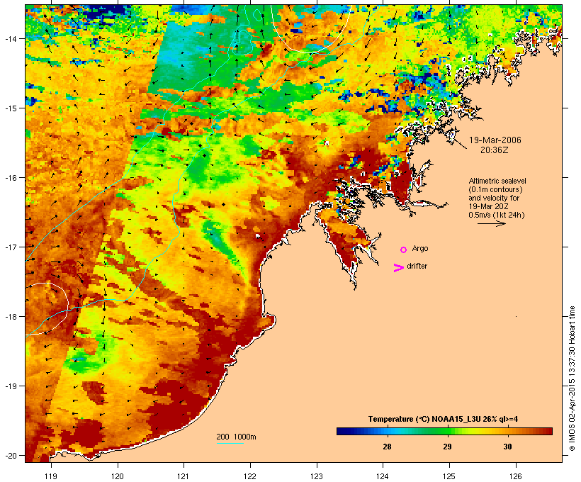Click the 0.5m/s velocity scale arrow
This screenshot has width=581, height=482.
click(491, 223)
